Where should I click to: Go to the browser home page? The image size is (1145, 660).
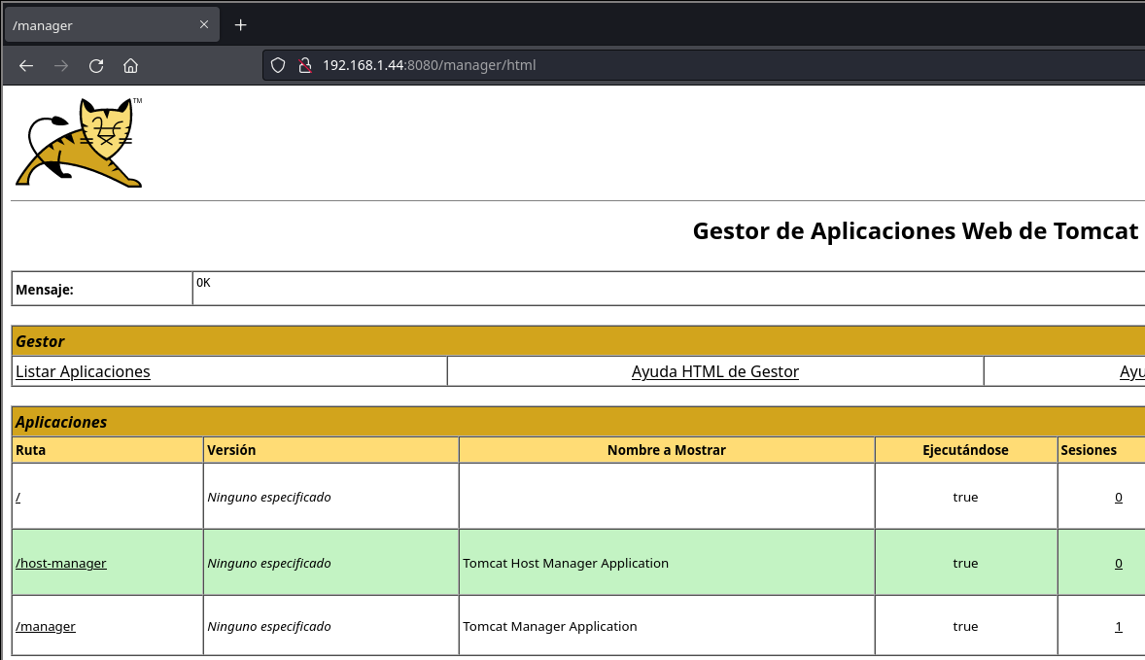(130, 66)
